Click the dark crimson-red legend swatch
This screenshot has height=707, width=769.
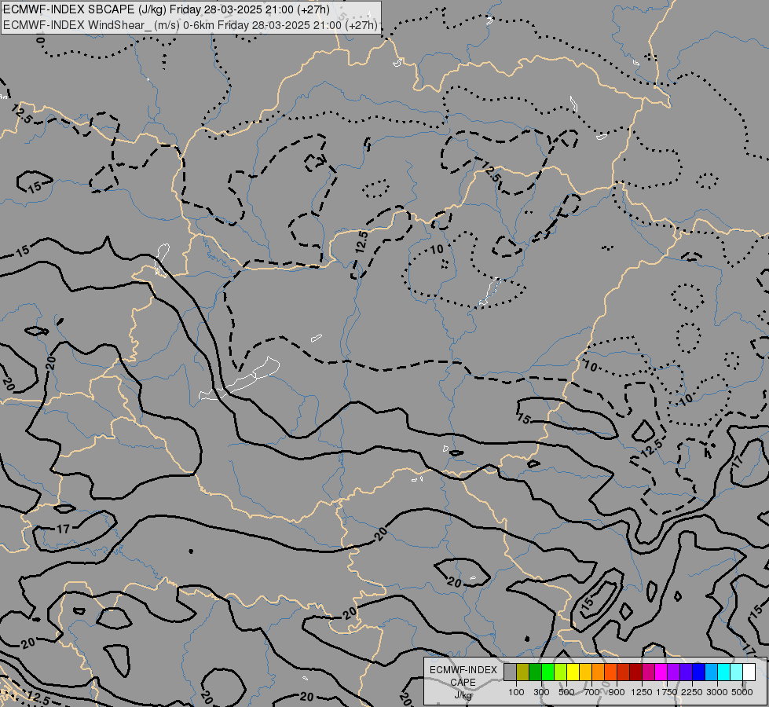[636, 672]
